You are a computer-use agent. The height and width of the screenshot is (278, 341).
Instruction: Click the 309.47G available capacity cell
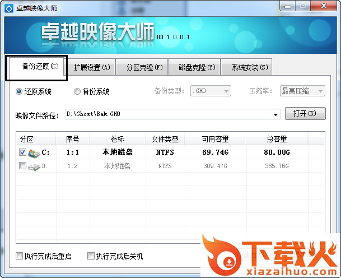tap(216, 166)
